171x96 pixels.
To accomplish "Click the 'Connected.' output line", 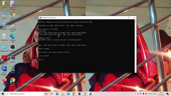I will point(42,31).
